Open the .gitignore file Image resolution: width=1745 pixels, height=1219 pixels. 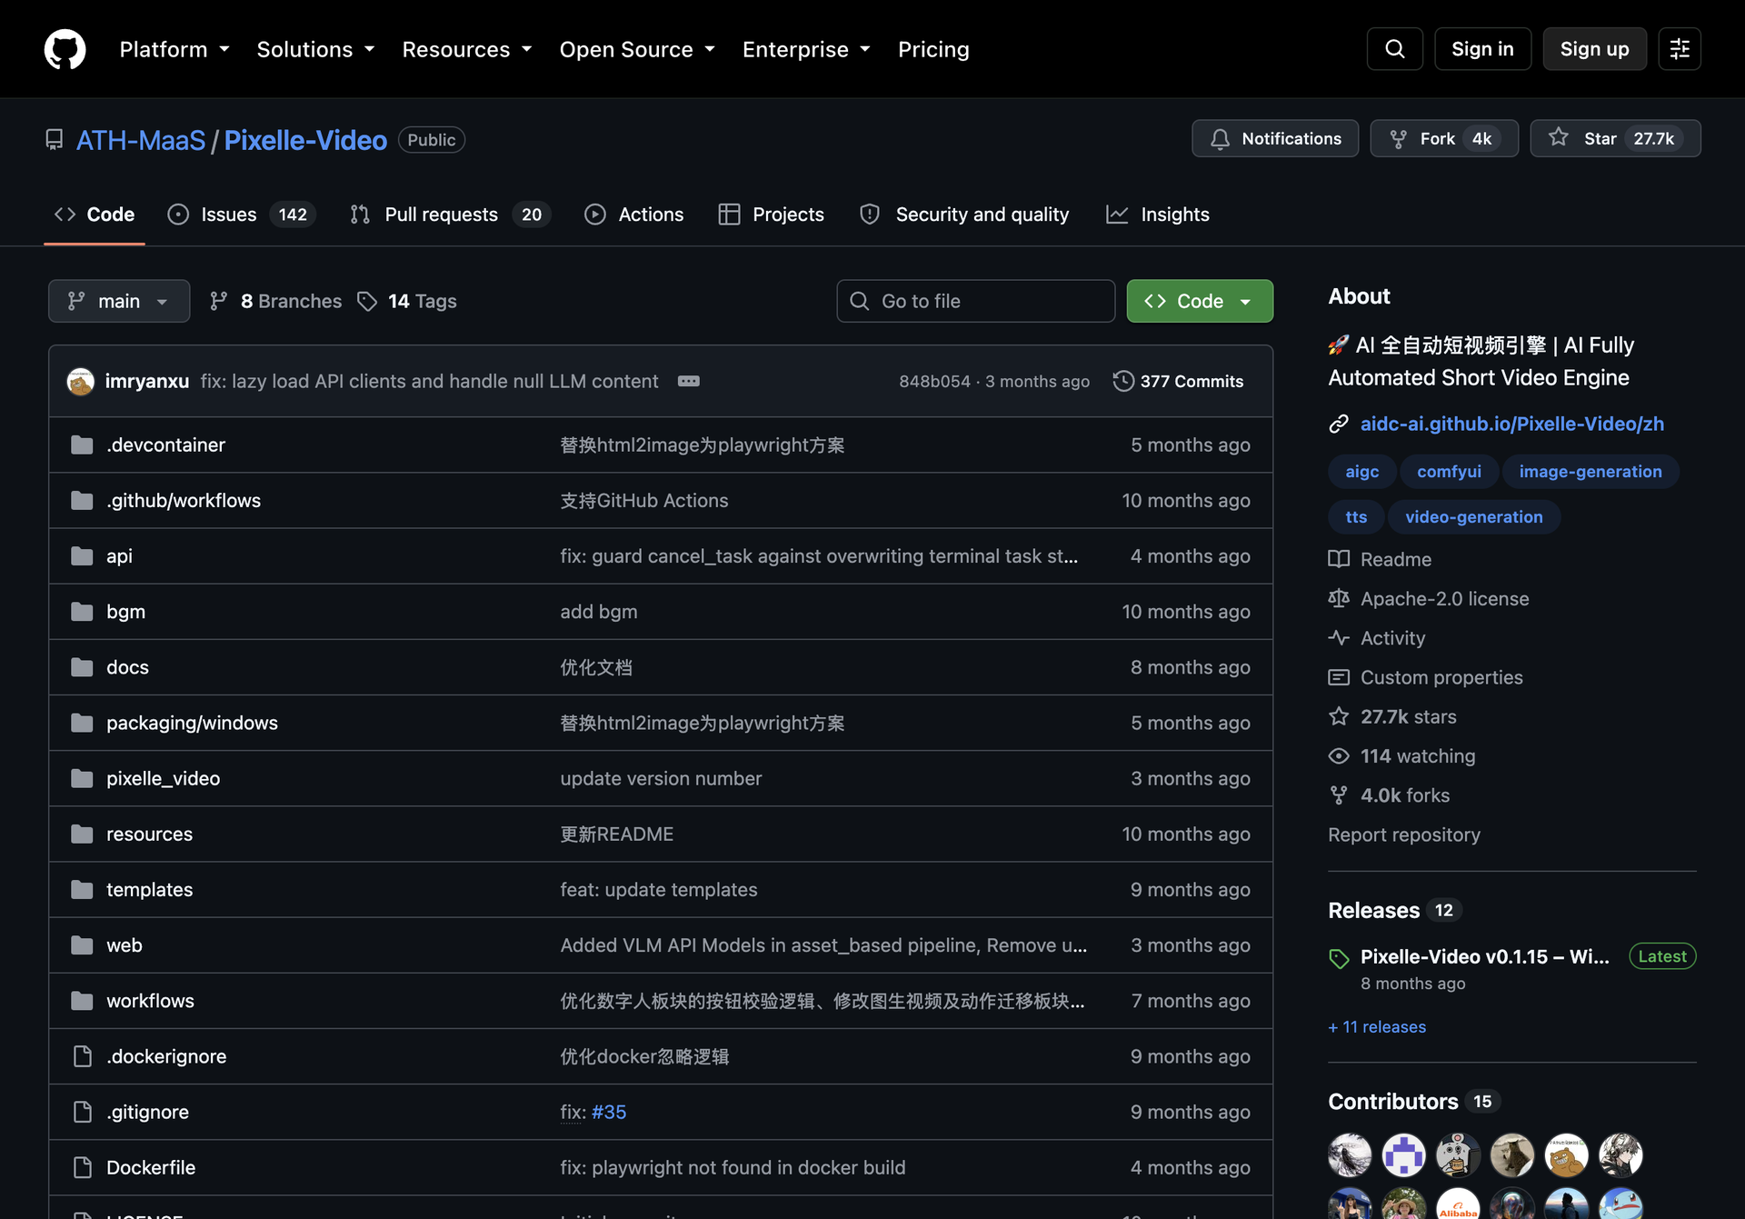[147, 1112]
